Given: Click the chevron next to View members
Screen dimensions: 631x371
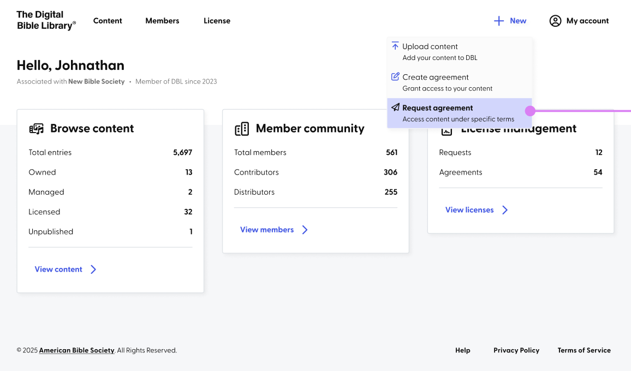Looking at the screenshot, I should point(305,230).
